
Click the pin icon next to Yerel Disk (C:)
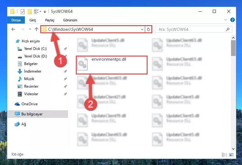(x=65, y=49)
